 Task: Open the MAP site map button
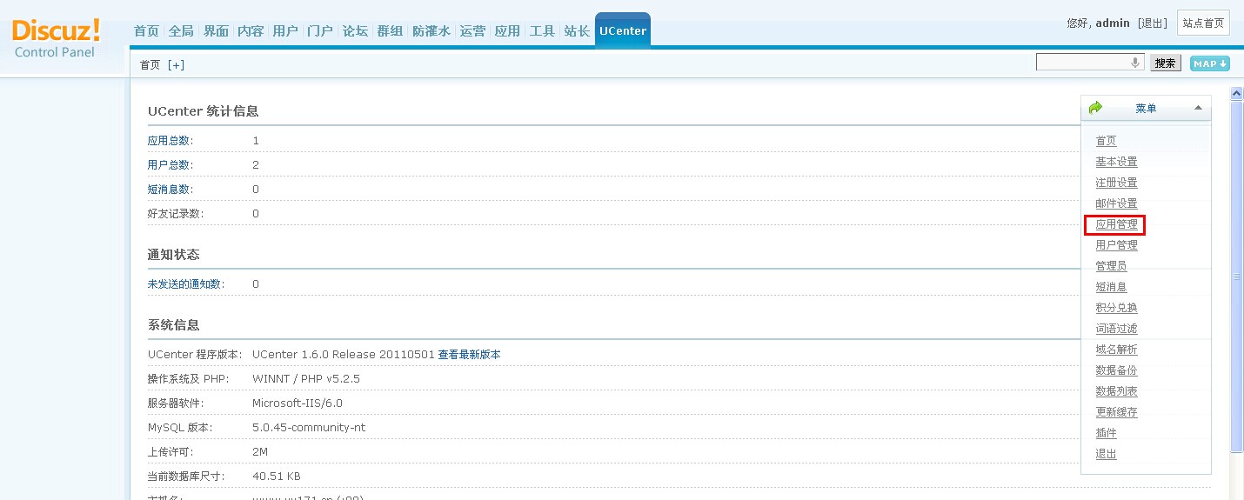tap(1210, 63)
